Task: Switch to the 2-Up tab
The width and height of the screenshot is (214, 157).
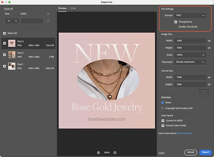Action: [x=73, y=8]
